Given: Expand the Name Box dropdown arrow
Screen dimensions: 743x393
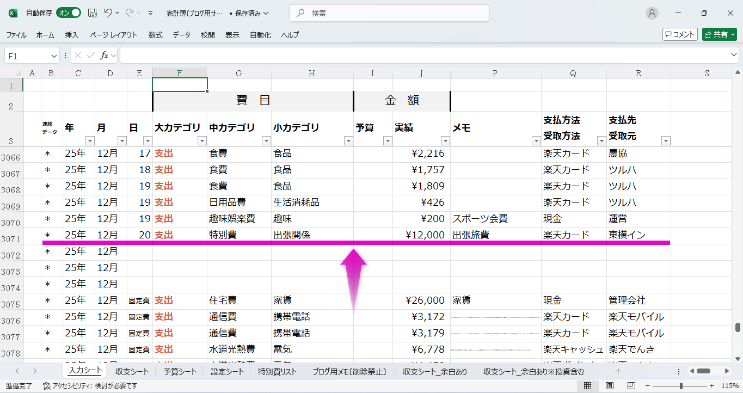Looking at the screenshot, I should coord(54,56).
